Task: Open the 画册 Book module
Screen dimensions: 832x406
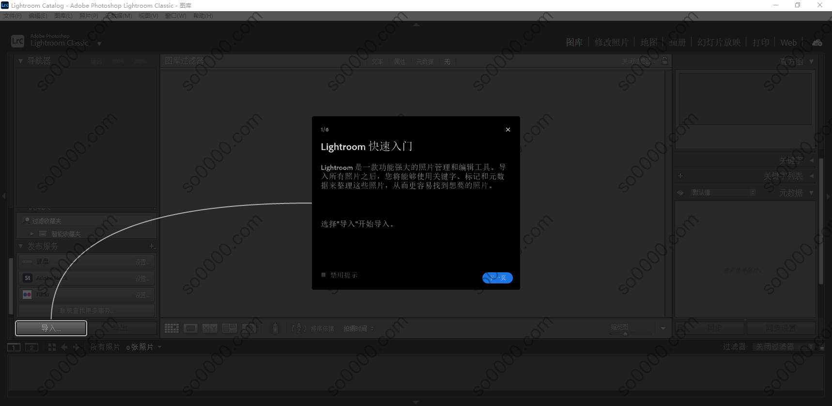Action: tap(678, 42)
